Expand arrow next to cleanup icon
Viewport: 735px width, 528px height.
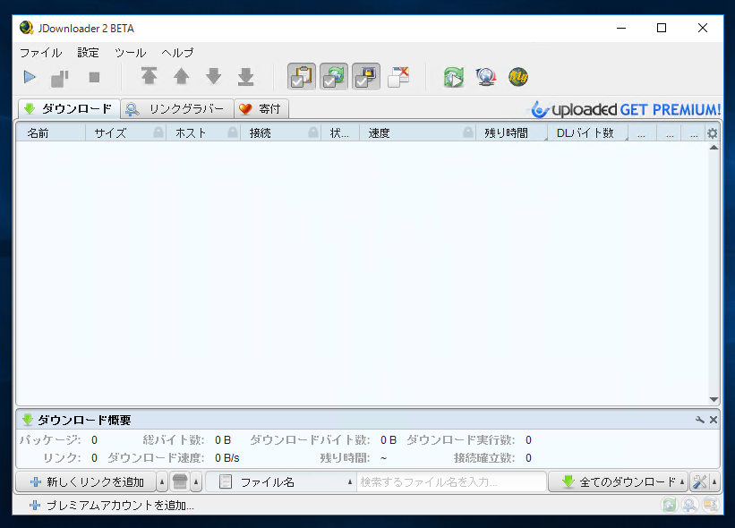tap(196, 481)
